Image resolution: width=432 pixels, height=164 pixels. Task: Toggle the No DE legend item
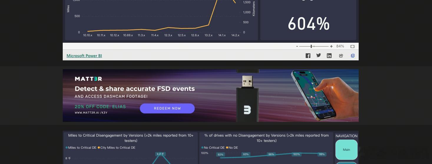click(x=232, y=148)
